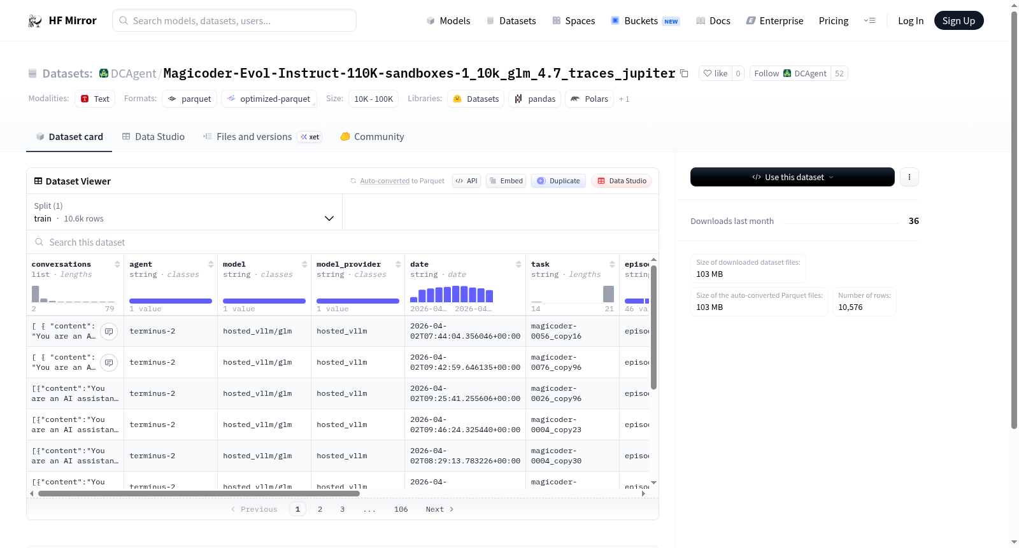Go to page 2 of the table
1019x548 pixels.
pos(320,509)
